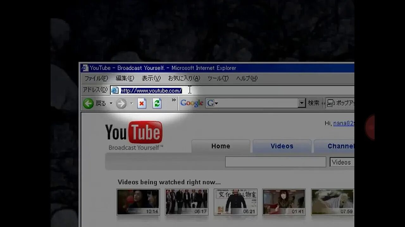405x227 pixels.
Task: Click the YouTube Broadcast Yourself logo
Action: (134, 136)
